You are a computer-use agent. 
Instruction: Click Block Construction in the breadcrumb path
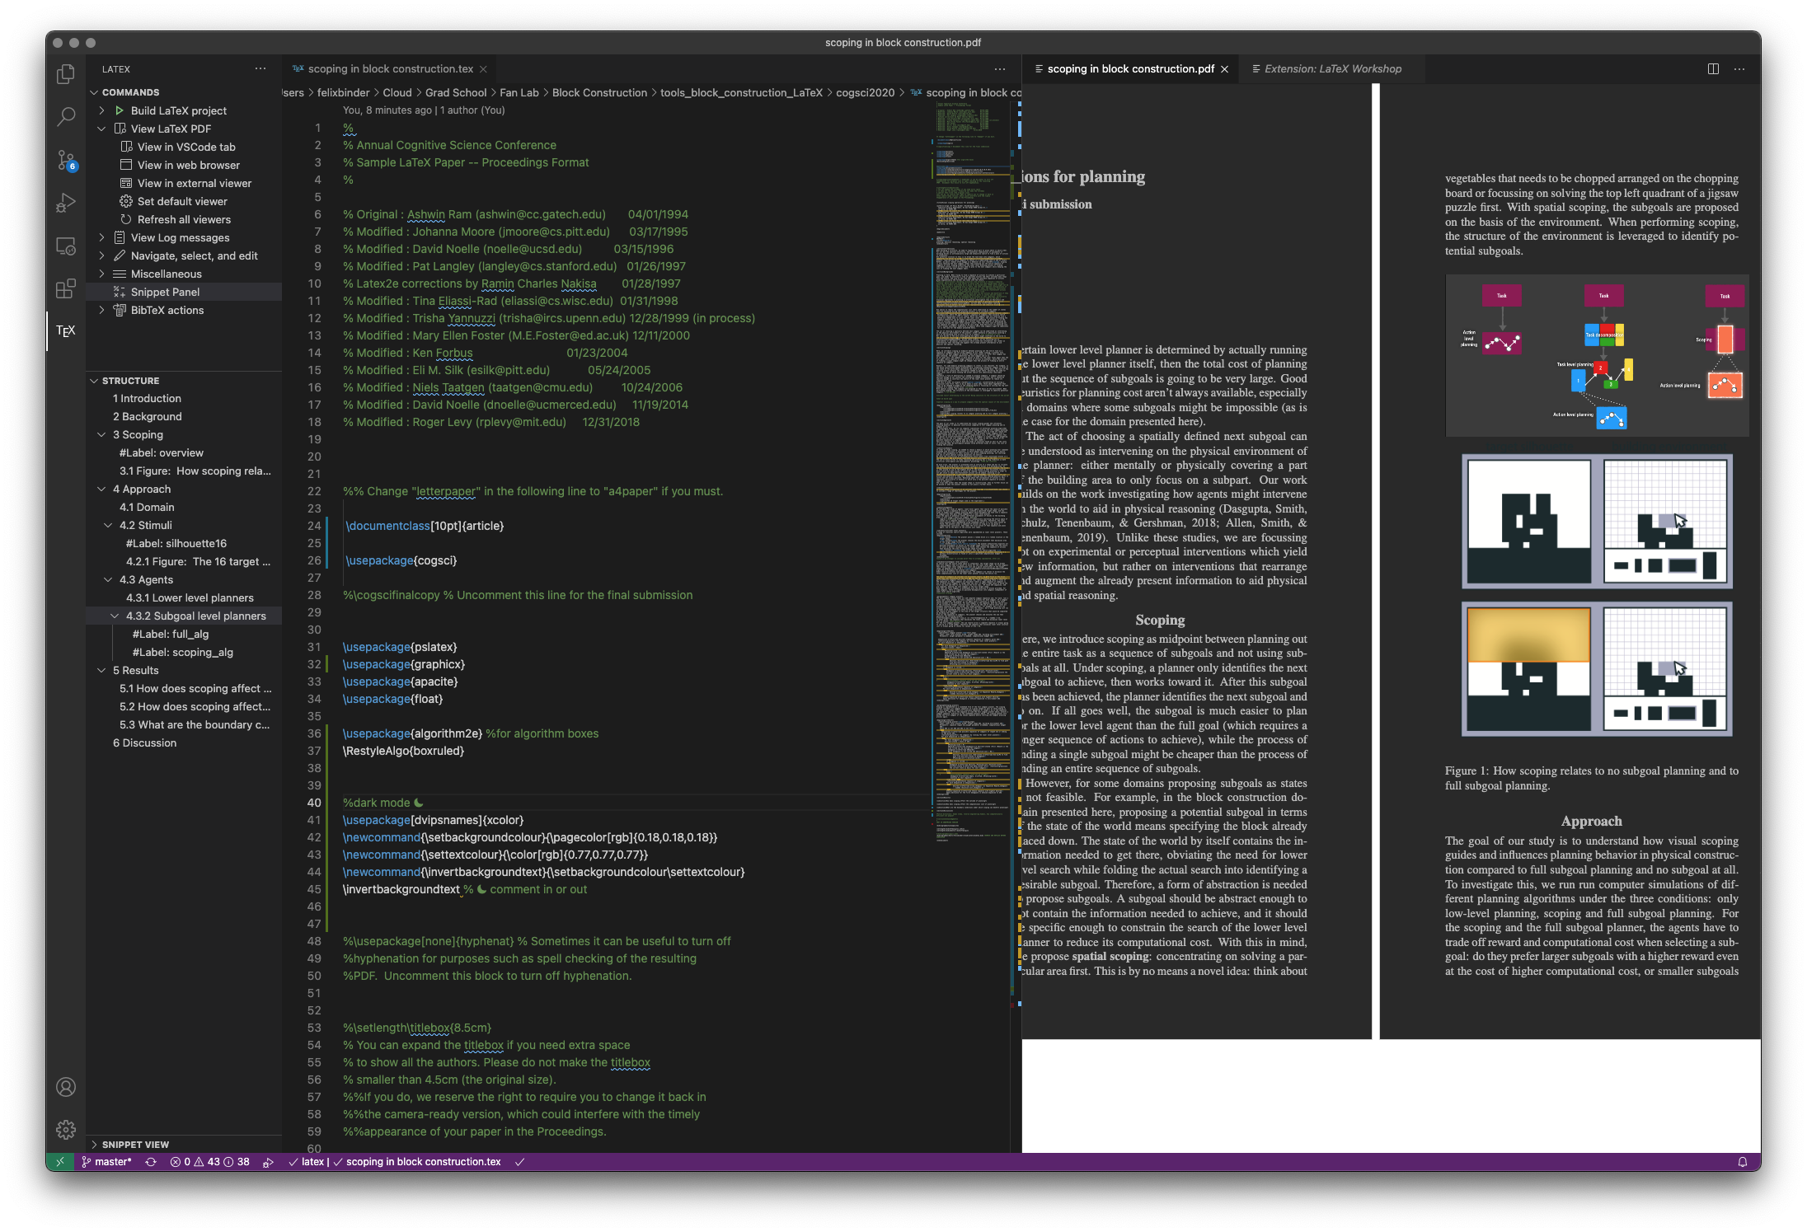click(599, 92)
